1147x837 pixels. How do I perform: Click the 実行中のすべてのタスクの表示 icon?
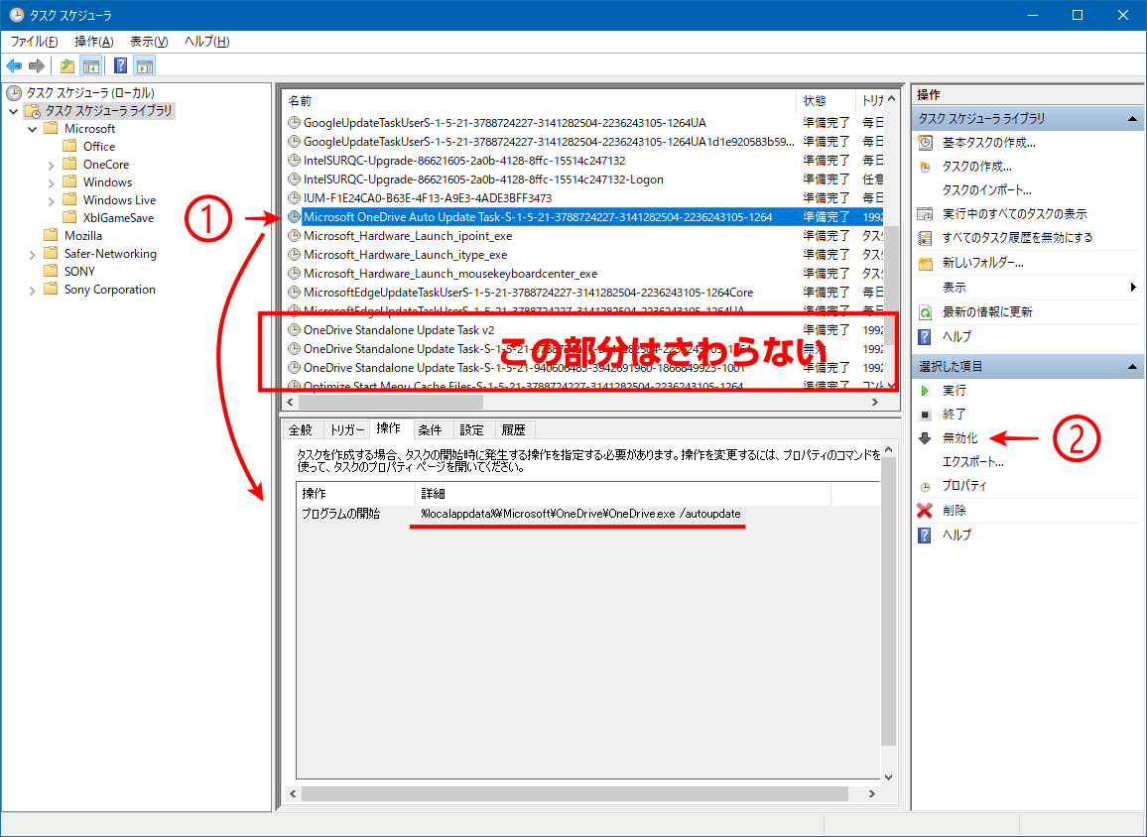[926, 214]
